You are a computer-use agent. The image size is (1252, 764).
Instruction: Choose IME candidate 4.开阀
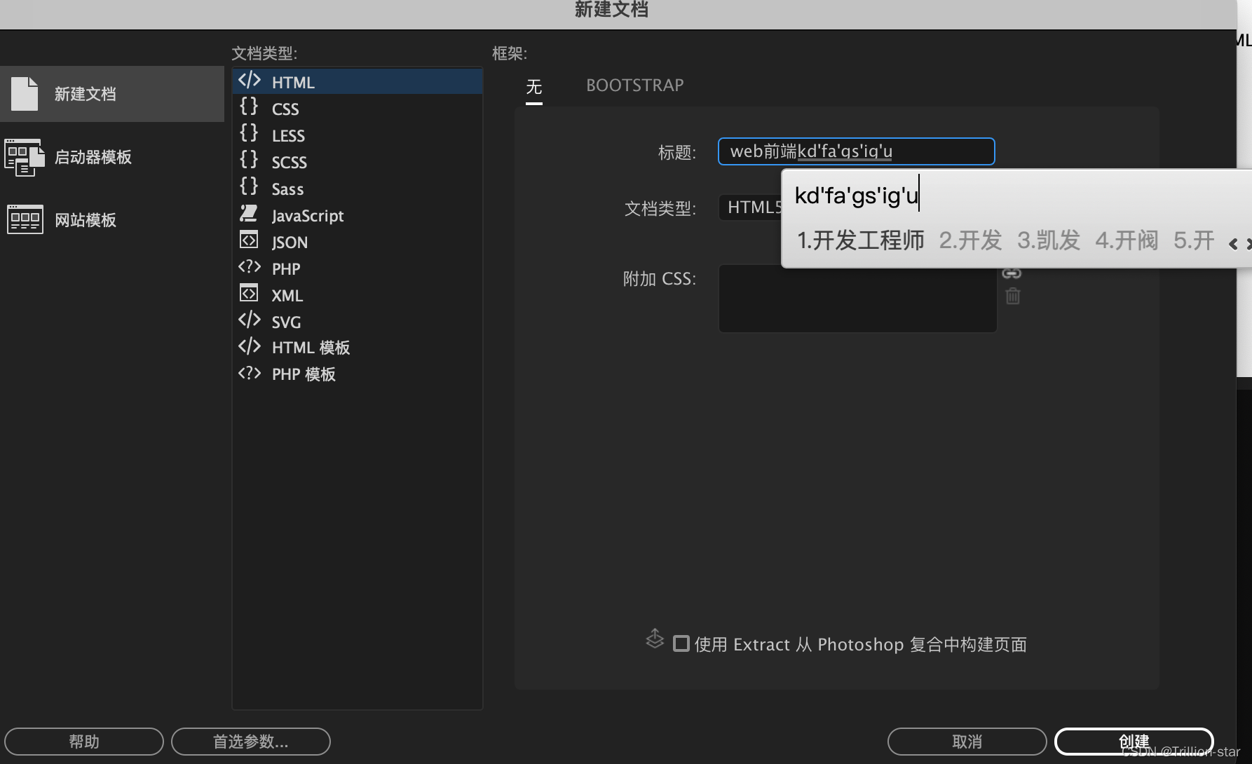tap(1127, 240)
